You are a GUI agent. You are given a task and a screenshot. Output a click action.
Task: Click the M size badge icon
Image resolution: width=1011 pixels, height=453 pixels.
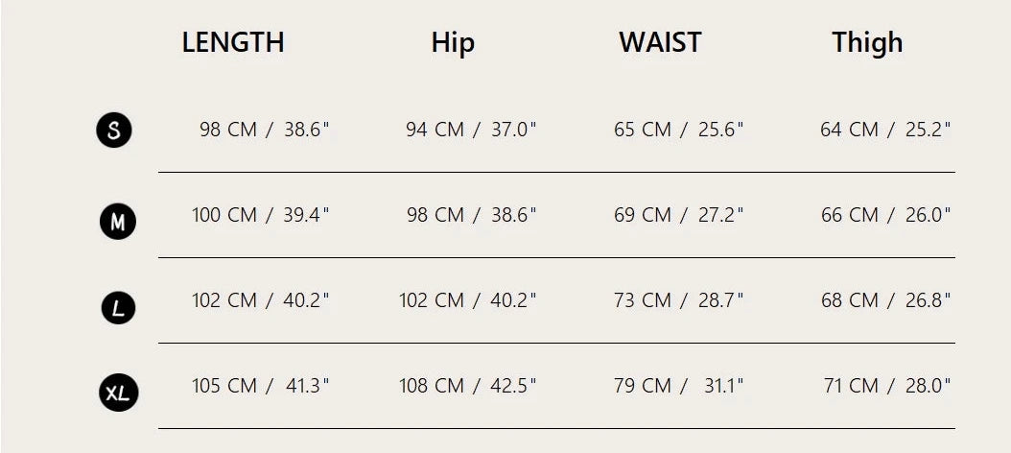(x=118, y=223)
